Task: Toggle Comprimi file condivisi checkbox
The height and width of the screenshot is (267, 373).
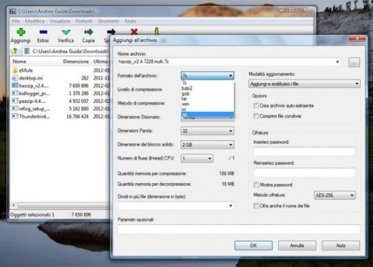Action: click(256, 116)
